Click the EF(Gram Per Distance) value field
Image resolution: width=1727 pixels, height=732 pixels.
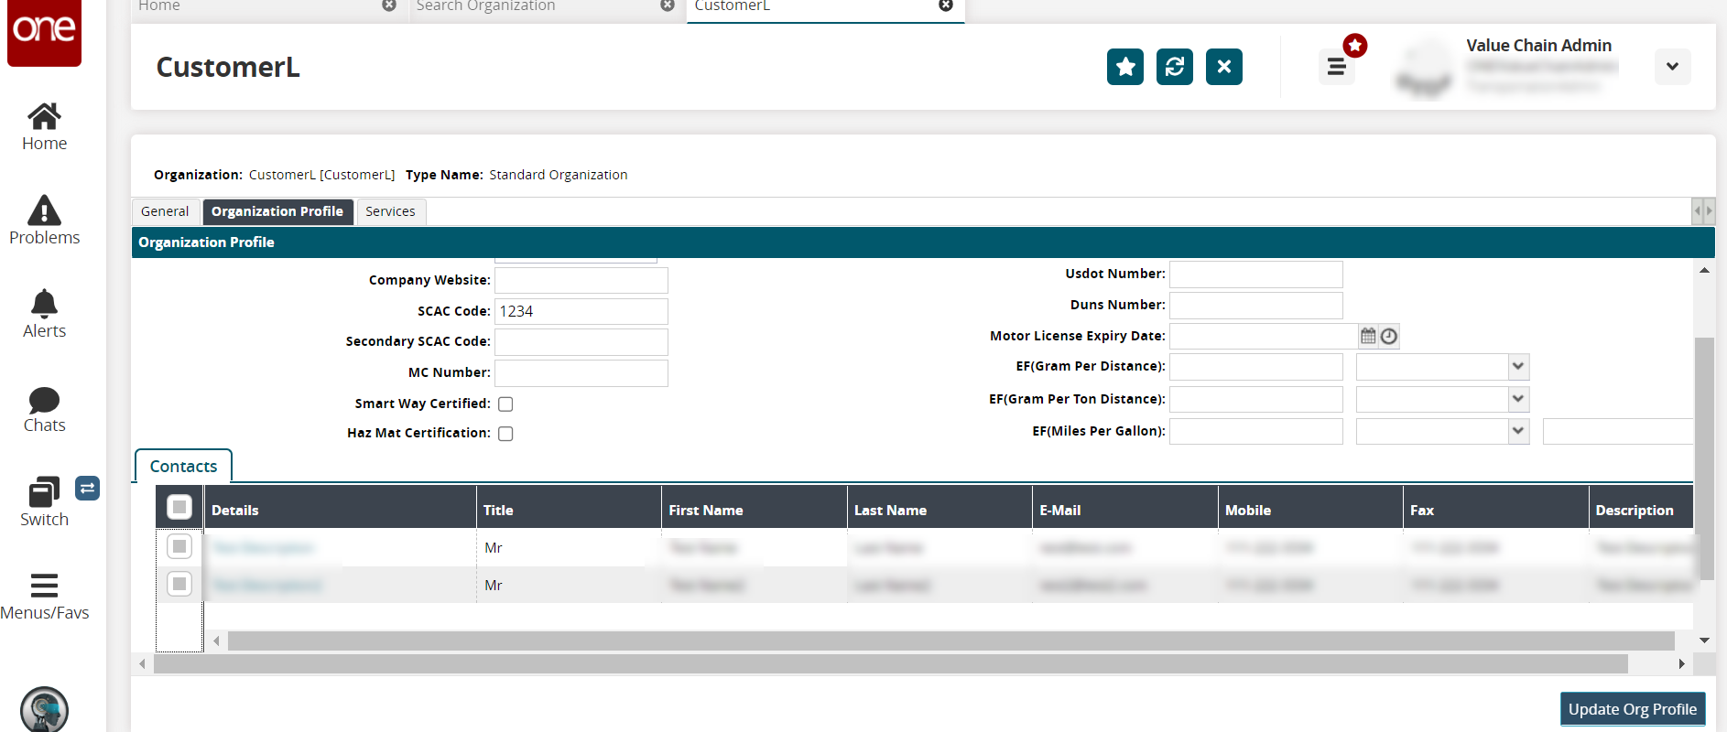click(1256, 367)
